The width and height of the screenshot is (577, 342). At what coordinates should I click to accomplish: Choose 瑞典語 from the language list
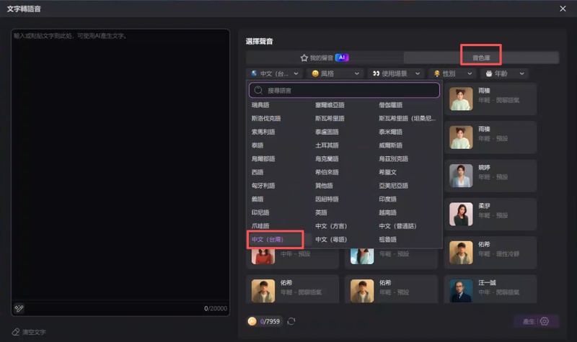(x=260, y=105)
